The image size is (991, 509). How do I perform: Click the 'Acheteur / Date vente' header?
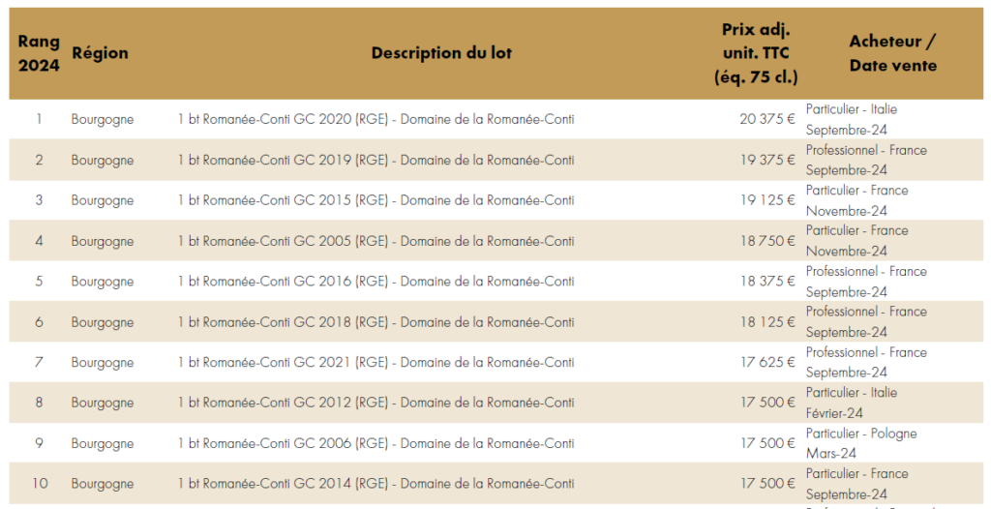(892, 53)
